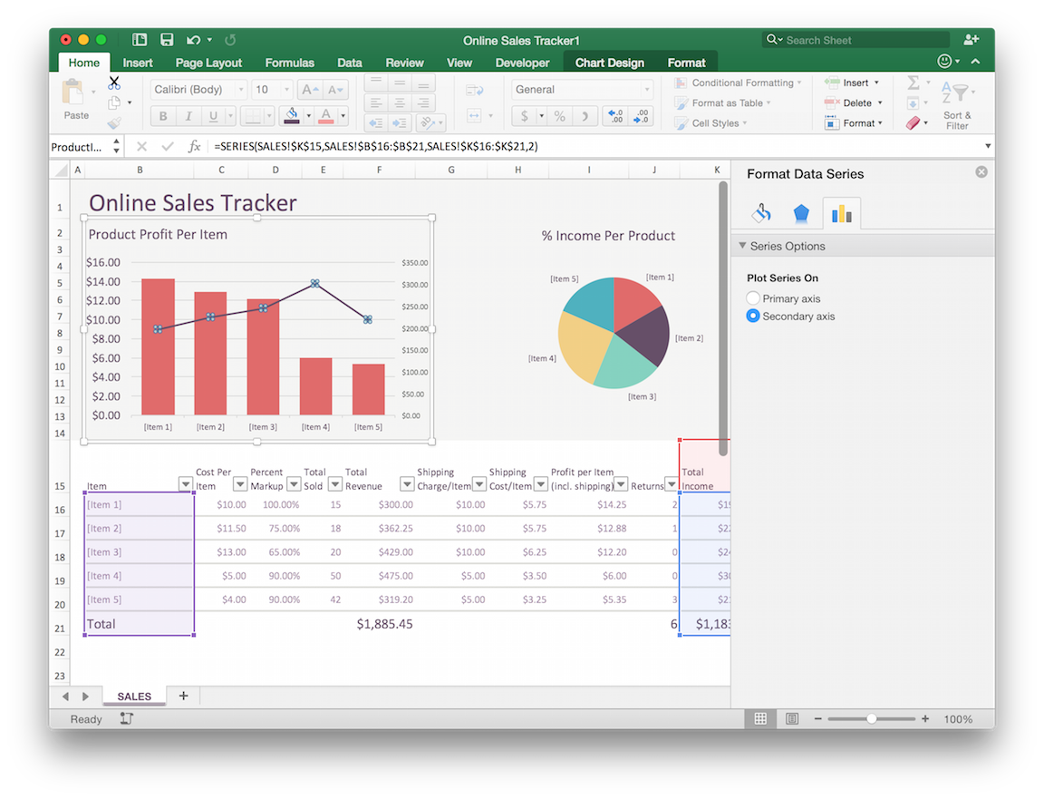Click the Save icon in title bar
The width and height of the screenshot is (1044, 799).
point(167,40)
